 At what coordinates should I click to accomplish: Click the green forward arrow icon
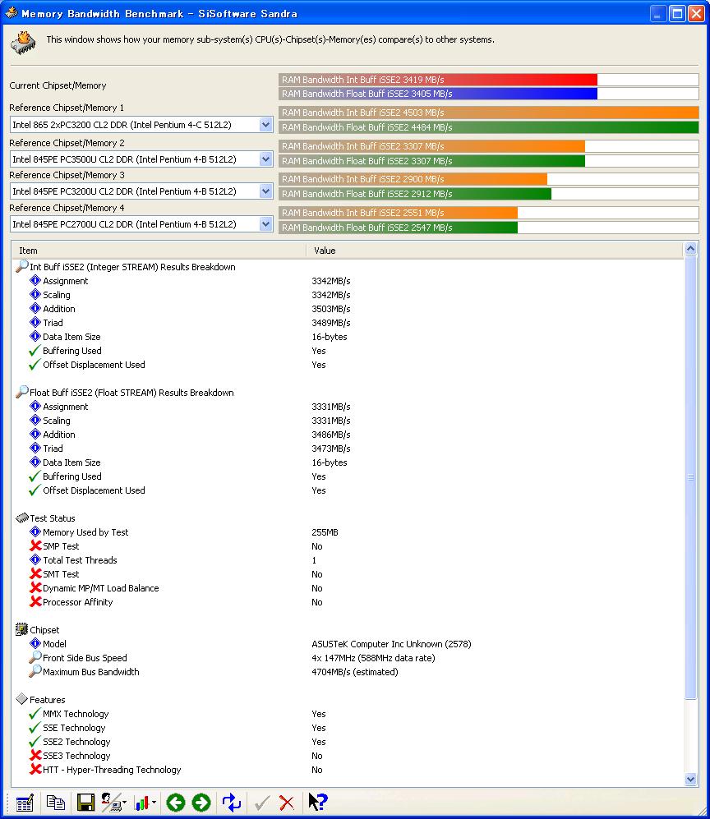click(201, 803)
